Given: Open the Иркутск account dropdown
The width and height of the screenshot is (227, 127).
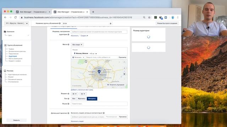Looking at the screenshot, I should point(17,23).
